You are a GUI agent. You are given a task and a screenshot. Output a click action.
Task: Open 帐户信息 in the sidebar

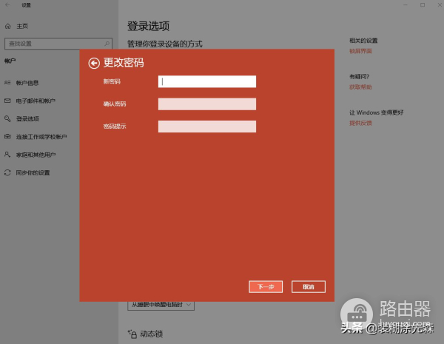click(x=27, y=83)
